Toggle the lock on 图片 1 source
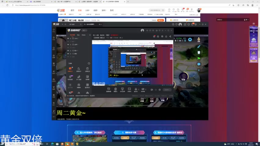The width and height of the screenshot is (260, 146). (x=71, y=51)
